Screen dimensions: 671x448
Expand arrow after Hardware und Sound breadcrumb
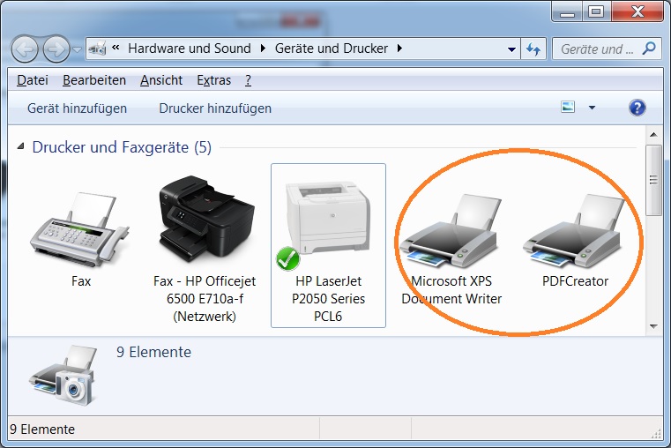(x=263, y=49)
